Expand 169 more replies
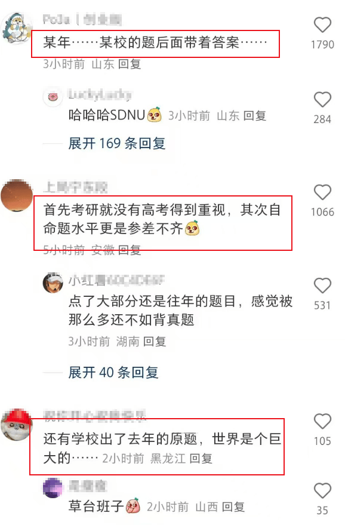The height and width of the screenshot is (525, 345). click(117, 143)
